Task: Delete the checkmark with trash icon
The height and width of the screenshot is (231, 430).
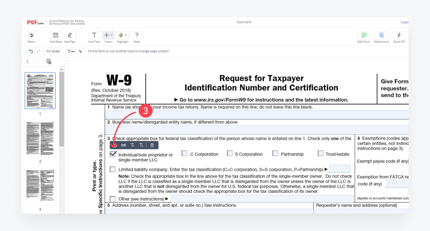Action: point(152,145)
